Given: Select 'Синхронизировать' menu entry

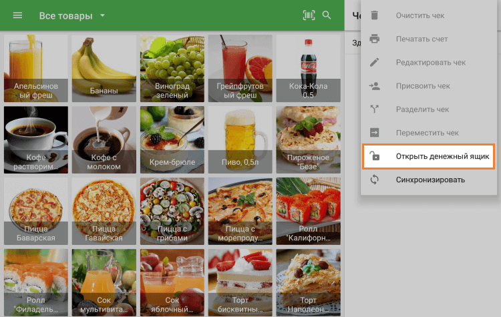Looking at the screenshot, I should click(x=430, y=180).
